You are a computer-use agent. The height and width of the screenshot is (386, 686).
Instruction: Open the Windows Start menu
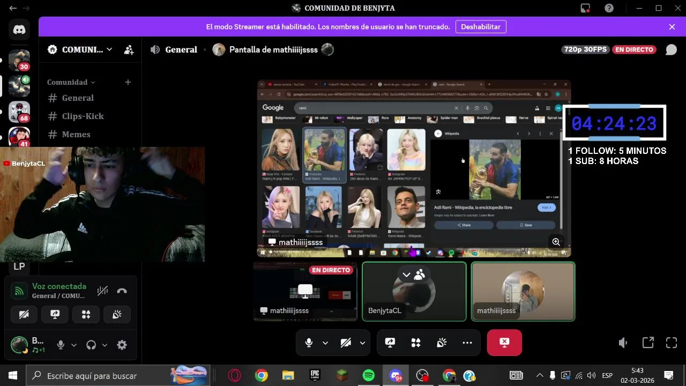point(13,376)
